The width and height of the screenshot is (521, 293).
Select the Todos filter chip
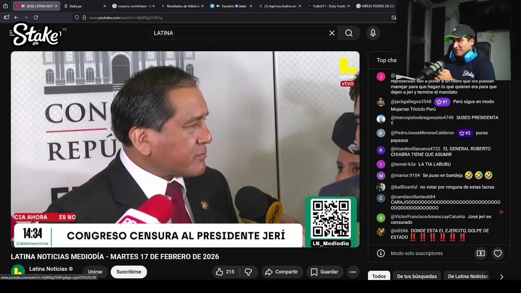pyautogui.click(x=379, y=276)
